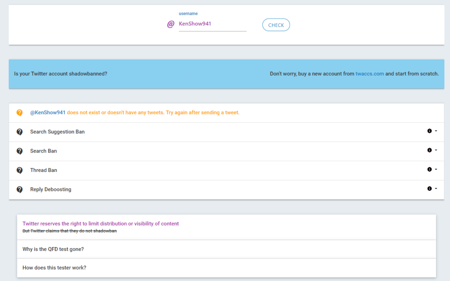Click the purple @ symbol icon
The height and width of the screenshot is (281, 450).
pyautogui.click(x=171, y=24)
